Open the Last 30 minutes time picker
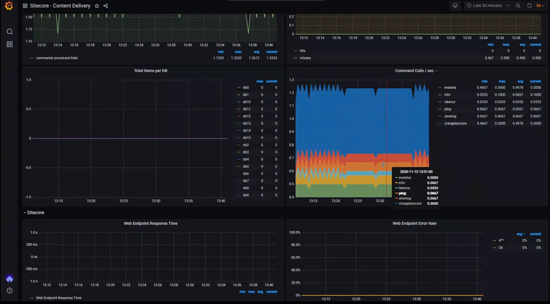 point(488,6)
